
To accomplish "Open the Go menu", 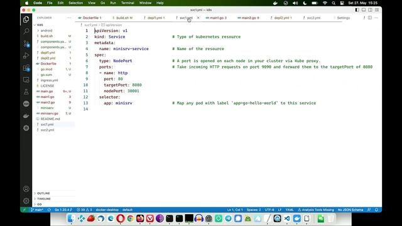I will tap(103, 3).
